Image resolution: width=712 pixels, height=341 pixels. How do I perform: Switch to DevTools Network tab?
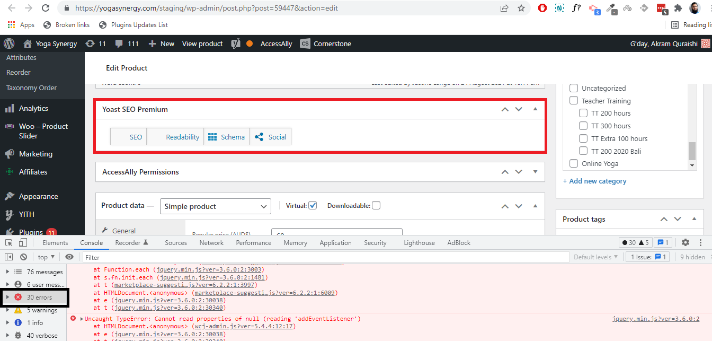pos(211,243)
